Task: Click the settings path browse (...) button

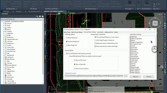Action: coord(126,76)
